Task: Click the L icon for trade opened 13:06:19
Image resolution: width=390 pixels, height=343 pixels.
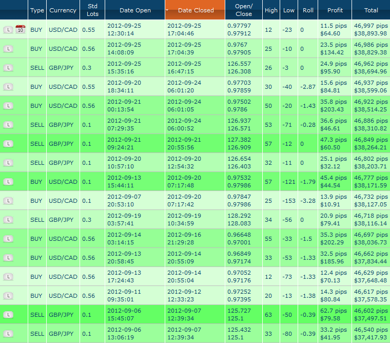Action: click(x=8, y=334)
